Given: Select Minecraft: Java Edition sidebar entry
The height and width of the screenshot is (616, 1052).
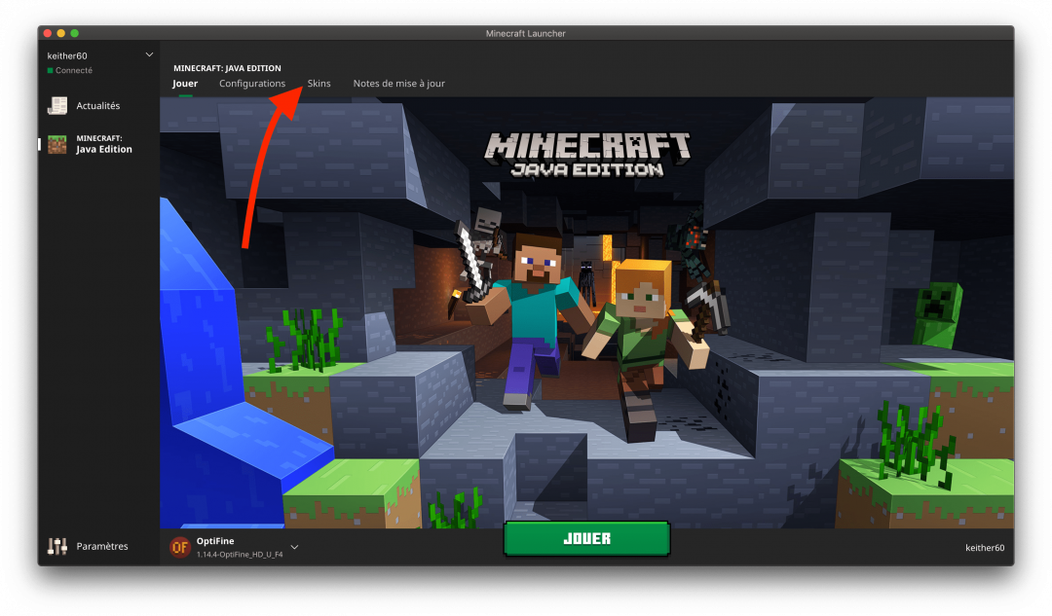Looking at the screenshot, I should [104, 144].
